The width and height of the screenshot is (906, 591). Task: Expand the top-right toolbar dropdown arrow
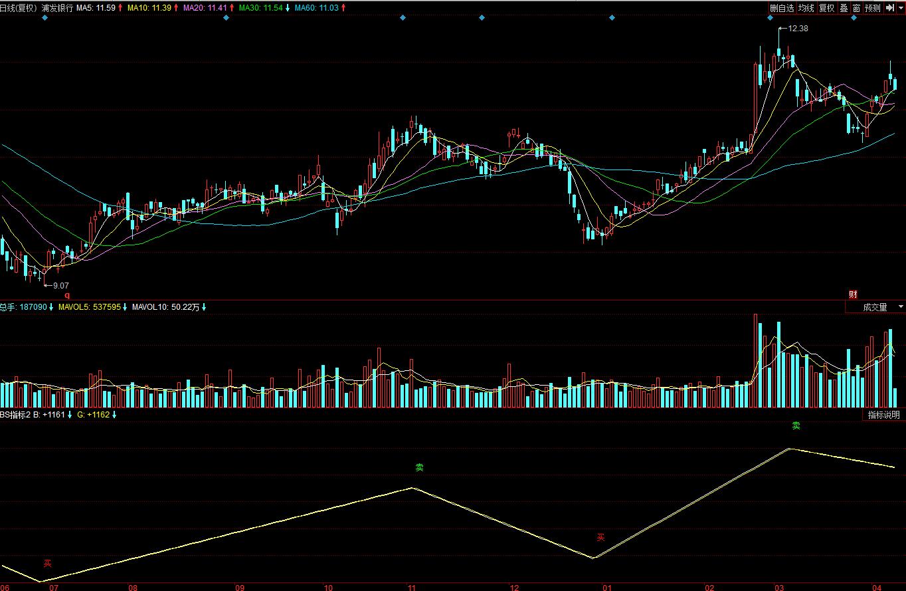900,8
